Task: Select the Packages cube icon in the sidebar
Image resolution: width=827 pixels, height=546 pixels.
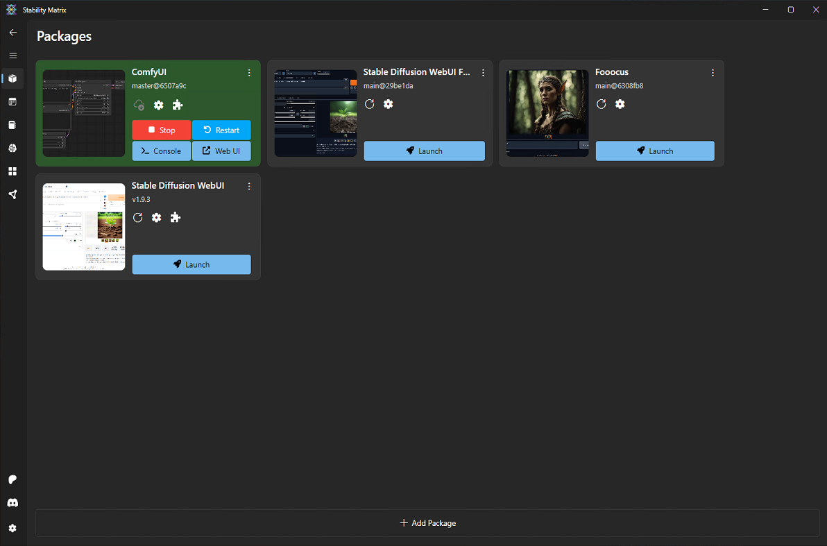Action: (12, 78)
